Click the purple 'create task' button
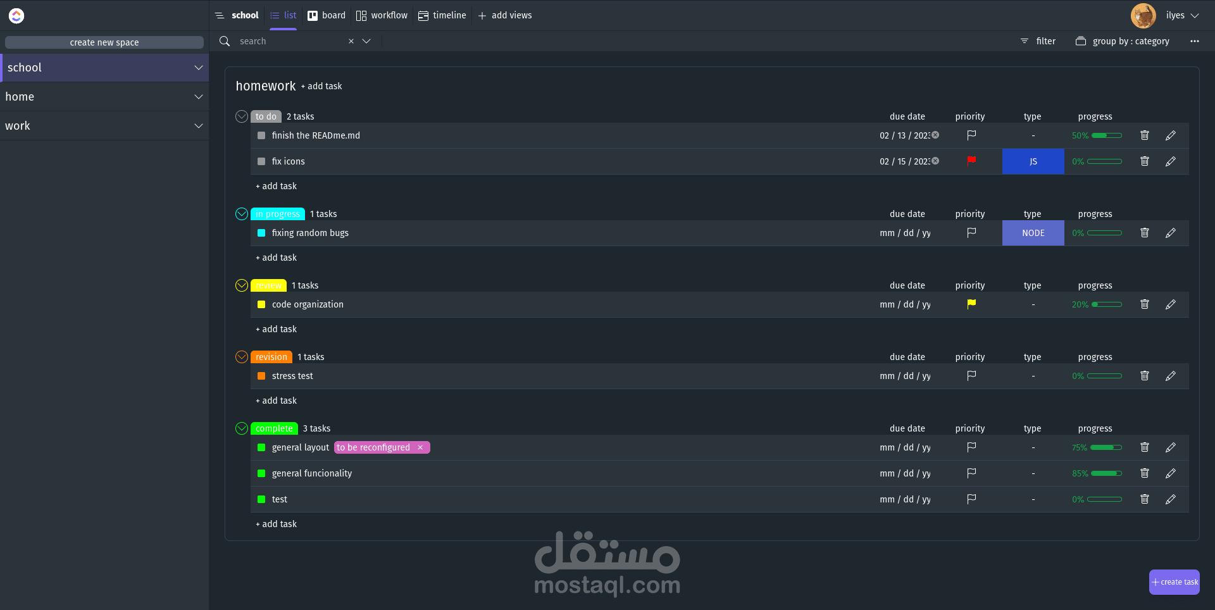Screen dimensions: 1215x610 click(1174, 582)
